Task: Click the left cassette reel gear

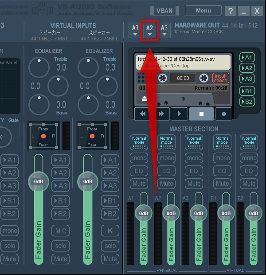Action: click(163, 78)
